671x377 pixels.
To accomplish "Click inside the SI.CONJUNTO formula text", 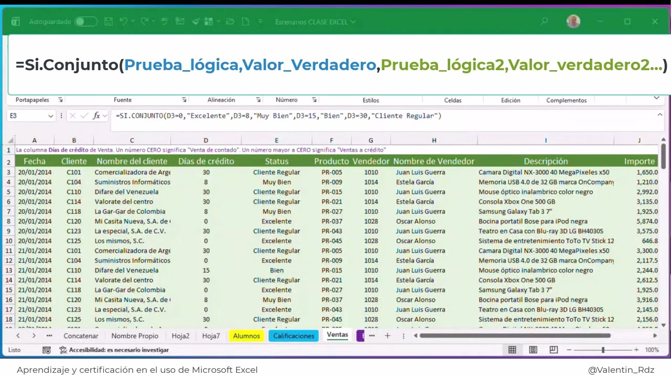I will [279, 116].
